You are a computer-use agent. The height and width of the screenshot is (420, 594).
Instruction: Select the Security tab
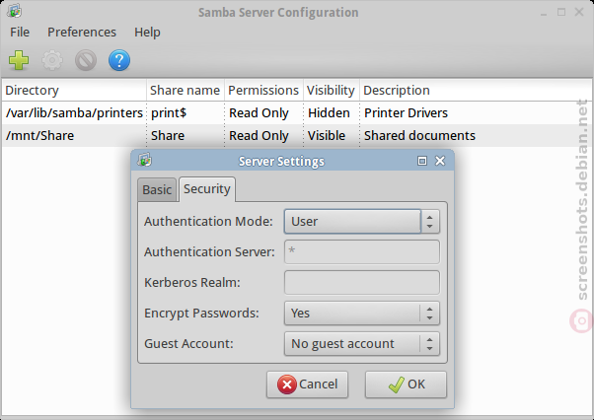(207, 189)
